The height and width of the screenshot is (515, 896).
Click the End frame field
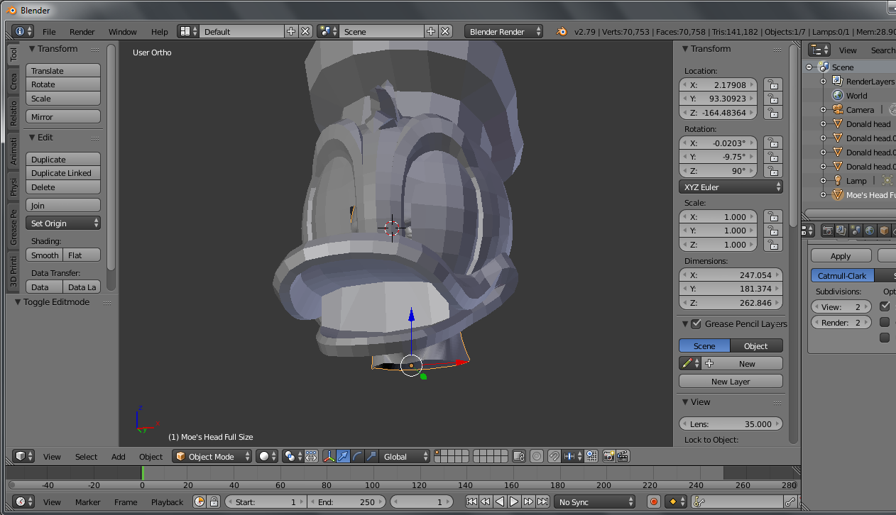point(346,502)
